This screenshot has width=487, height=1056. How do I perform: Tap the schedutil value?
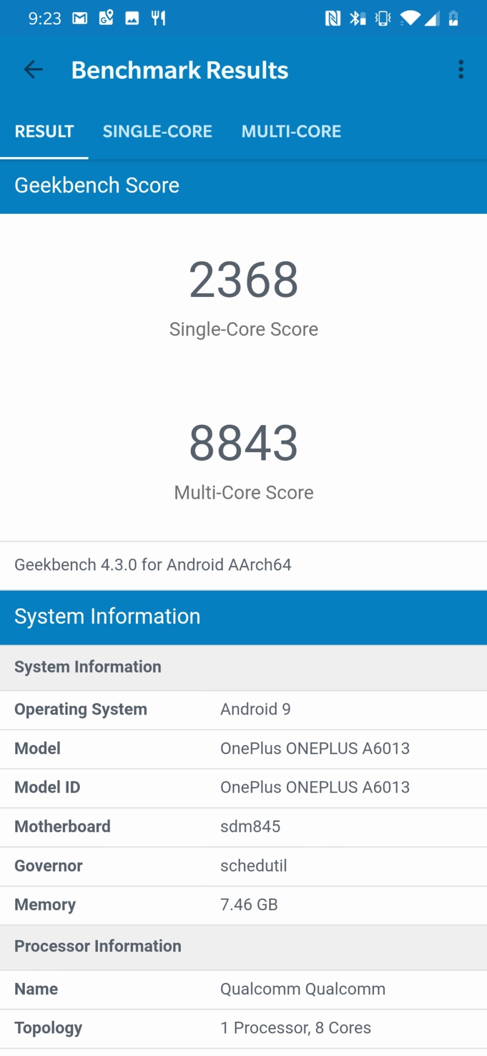(253, 866)
